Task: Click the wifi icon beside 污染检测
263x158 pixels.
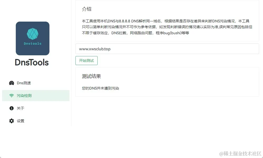Action: pos(12,96)
